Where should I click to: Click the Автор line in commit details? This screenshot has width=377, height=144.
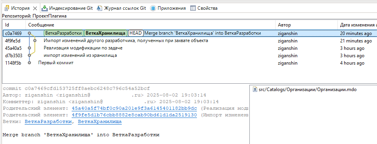tap(105, 95)
